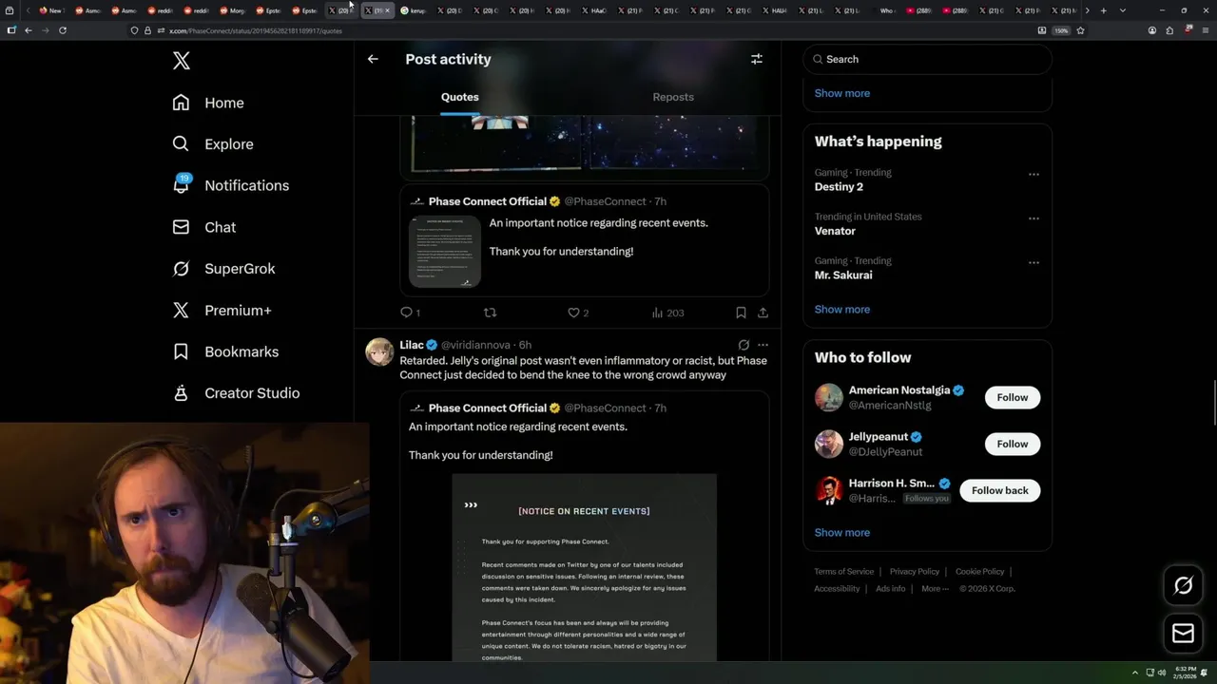Click the system tray volume icon
The height and width of the screenshot is (684, 1217).
[x=1162, y=673]
